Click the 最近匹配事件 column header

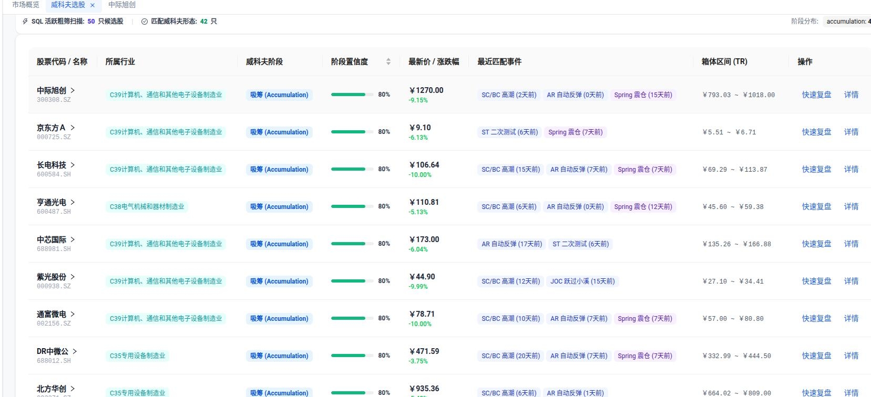pyautogui.click(x=499, y=61)
